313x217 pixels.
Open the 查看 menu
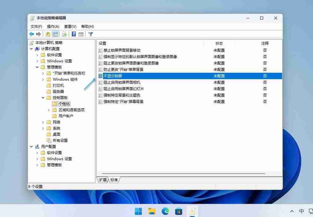(x=70, y=27)
